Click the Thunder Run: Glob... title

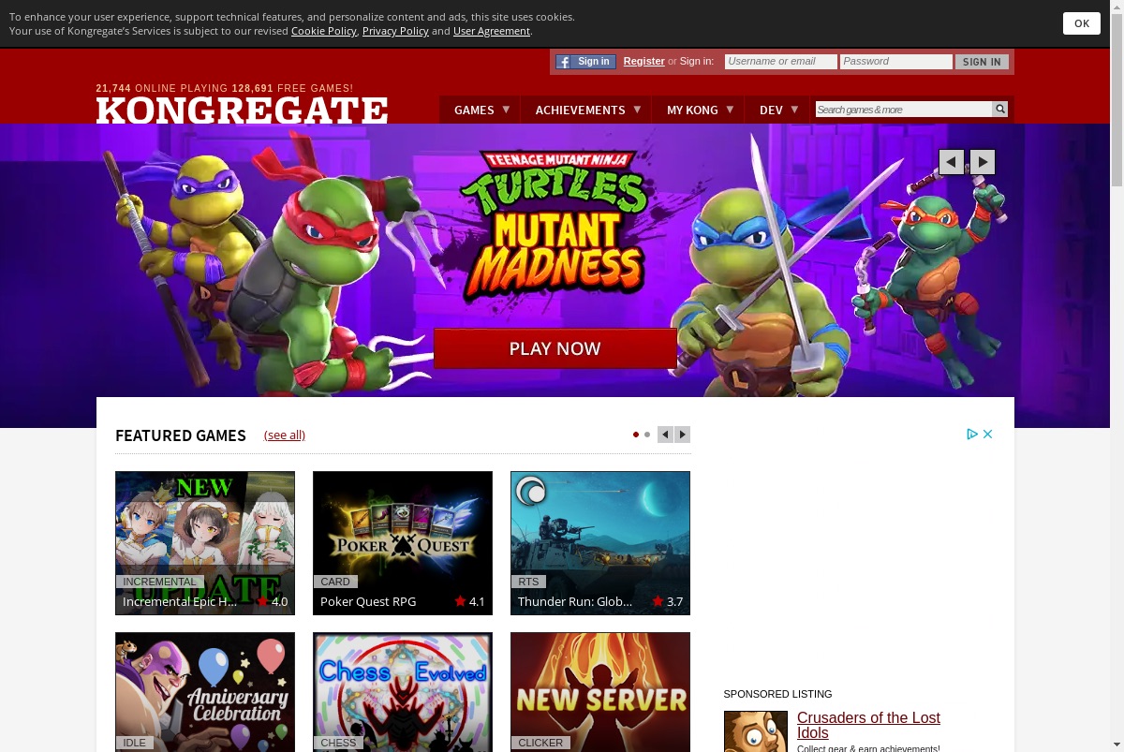575,601
